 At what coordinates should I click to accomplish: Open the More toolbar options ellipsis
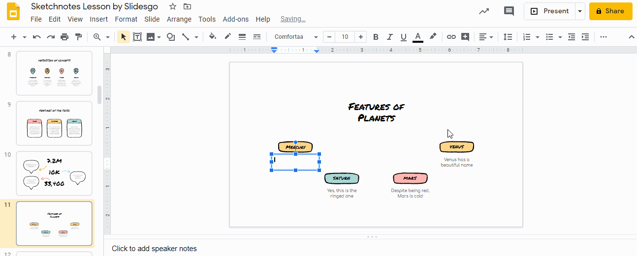pyautogui.click(x=604, y=37)
